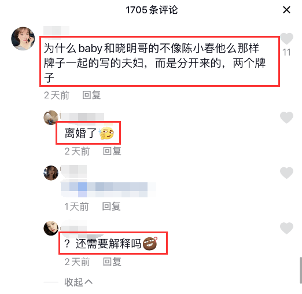The height and width of the screenshot is (294, 302).
Task: Open blurred username of top commenter
Action: [56, 31]
